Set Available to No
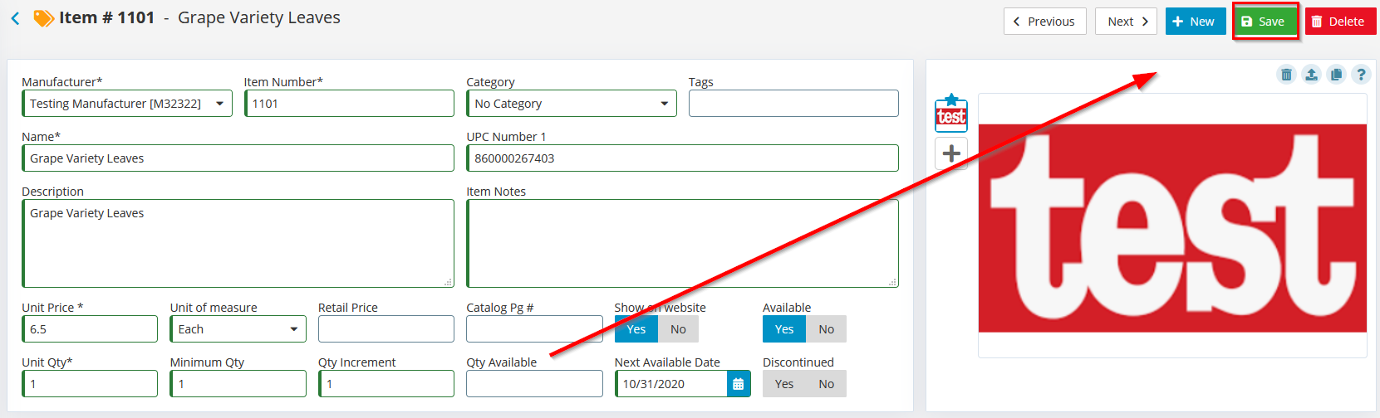 [826, 329]
